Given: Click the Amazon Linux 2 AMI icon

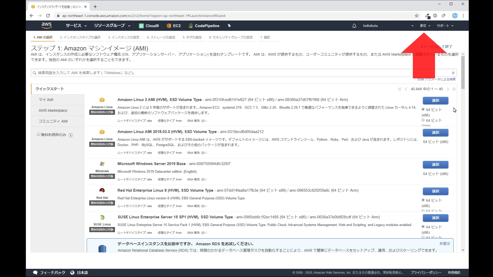Looking at the screenshot, I should tap(102, 100).
